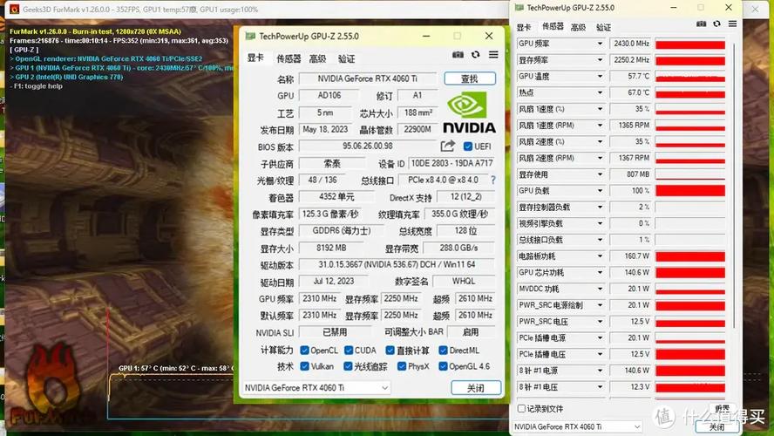This screenshot has width=774, height=436.
Task: Click the 电路板功耗 red sensor graph
Action: pyautogui.click(x=690, y=255)
